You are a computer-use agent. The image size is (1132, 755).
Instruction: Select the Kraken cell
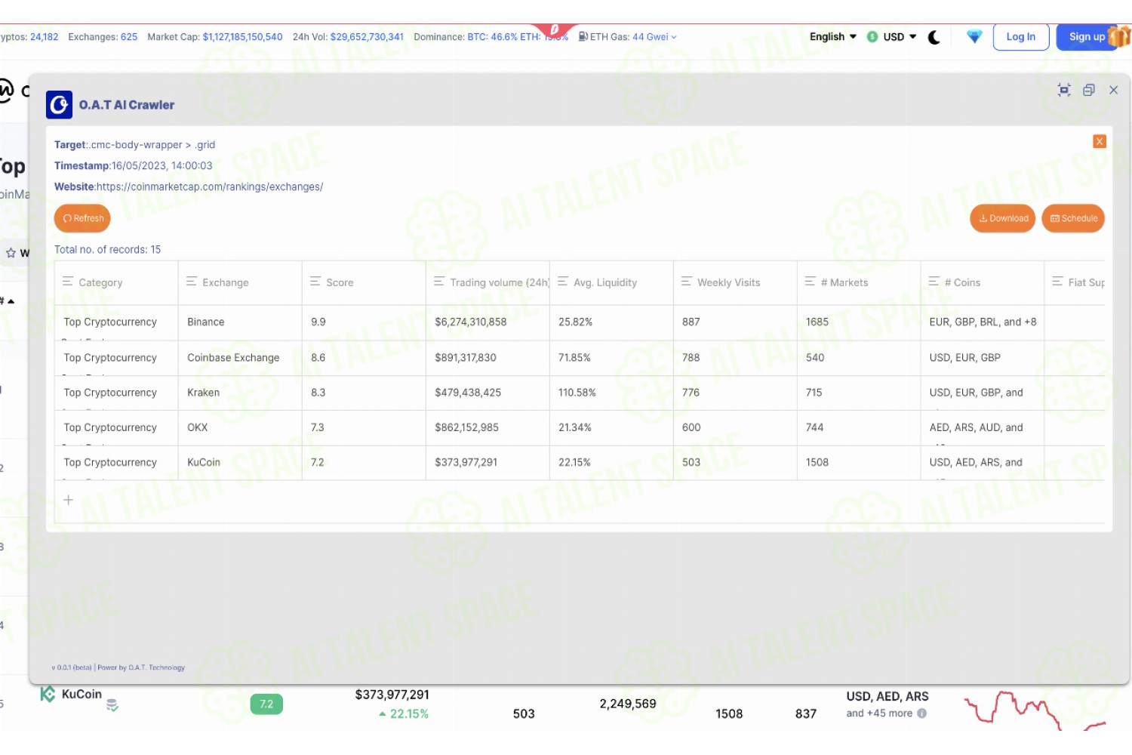[x=240, y=393]
